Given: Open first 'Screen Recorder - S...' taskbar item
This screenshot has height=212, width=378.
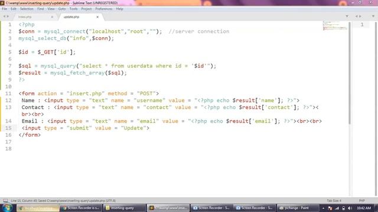Looking at the screenshot, I should (x=211, y=208).
